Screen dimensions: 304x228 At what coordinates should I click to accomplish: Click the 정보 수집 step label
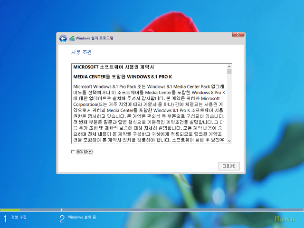(19, 217)
